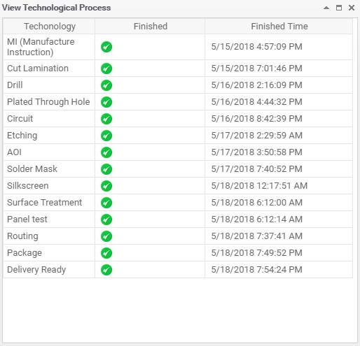Click the Package row checkmark icon
Viewport: 360px width, 346px height.
pyautogui.click(x=106, y=253)
